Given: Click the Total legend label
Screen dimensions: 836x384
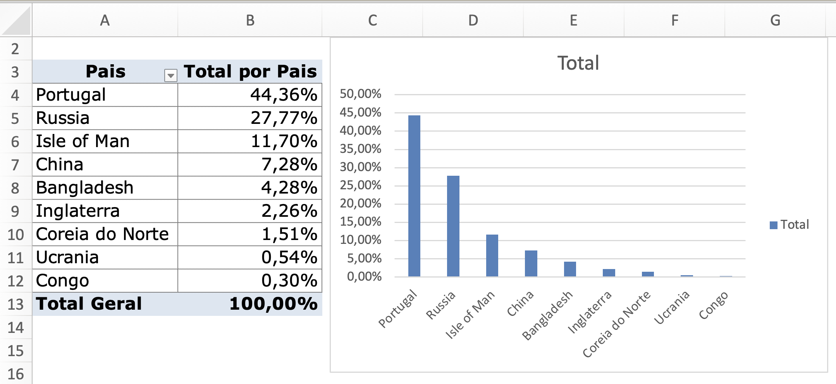Looking at the screenshot, I should coord(795,225).
